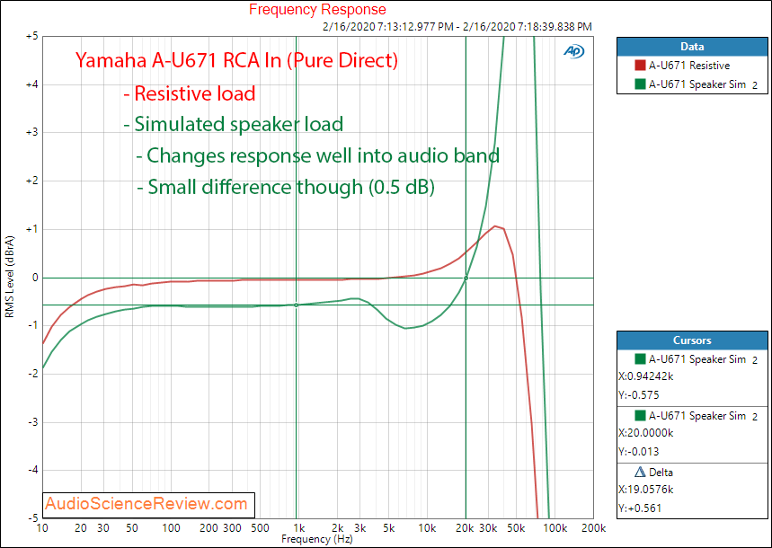The image size is (772, 548).
Task: Click green swatch for Speaker Sim in Data panel
Action: coord(640,84)
